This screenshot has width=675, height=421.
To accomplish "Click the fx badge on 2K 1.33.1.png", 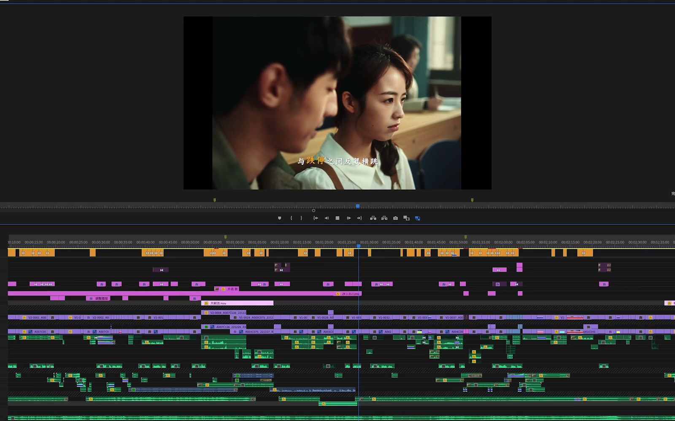I will [x=338, y=294].
